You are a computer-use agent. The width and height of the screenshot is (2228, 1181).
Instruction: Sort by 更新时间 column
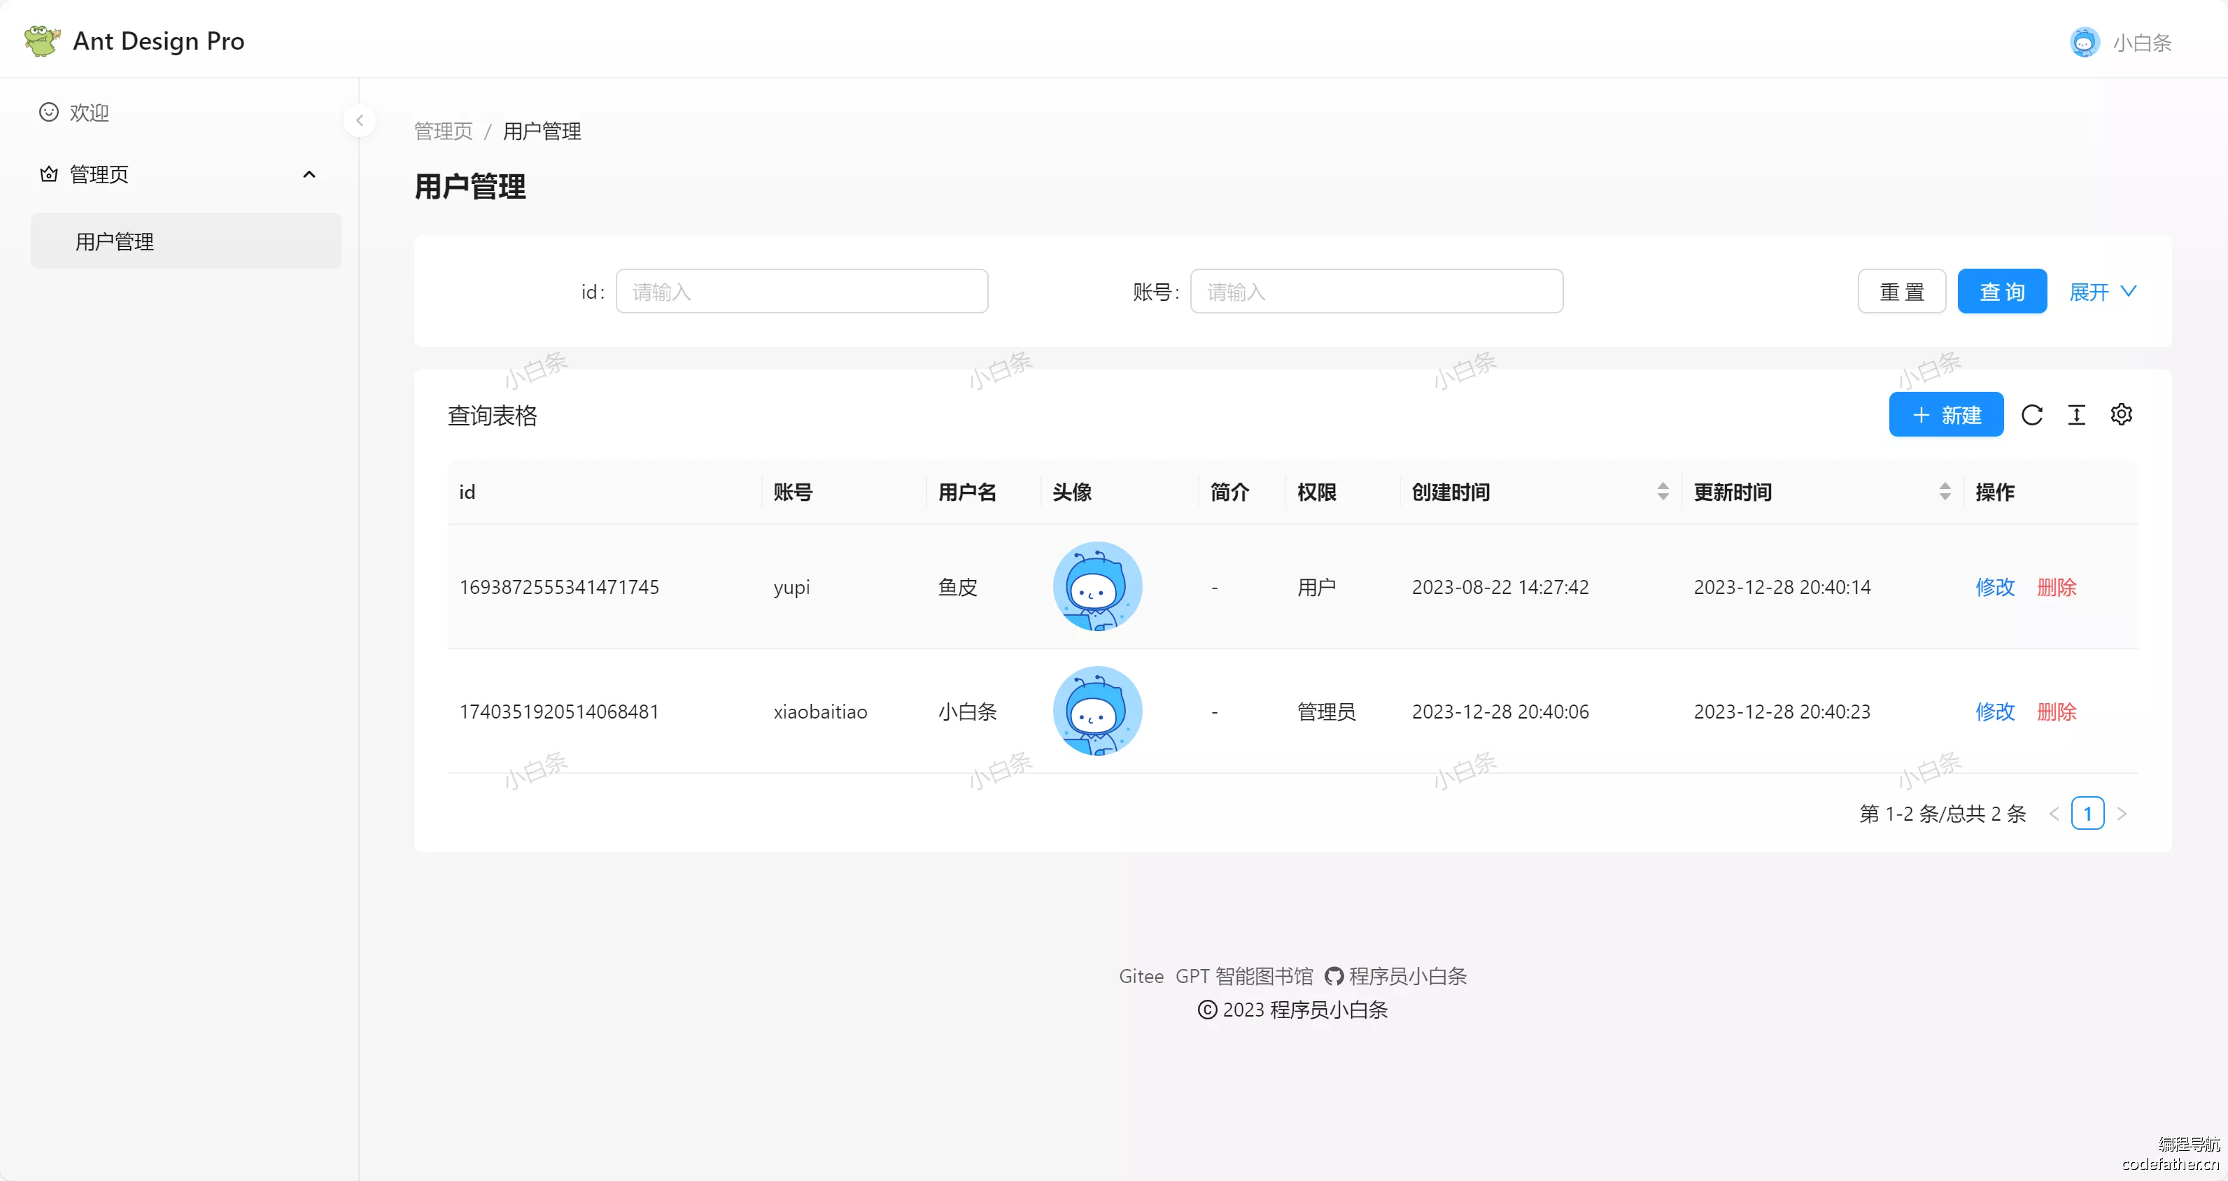(x=1945, y=492)
